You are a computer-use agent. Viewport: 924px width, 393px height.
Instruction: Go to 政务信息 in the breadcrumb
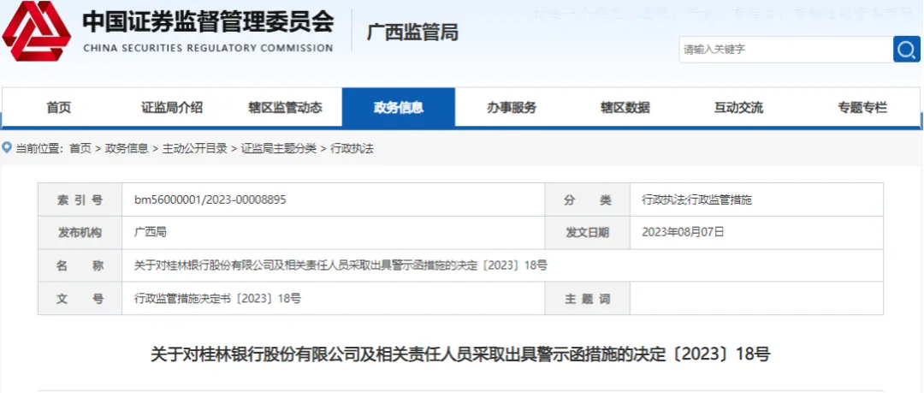click(127, 149)
